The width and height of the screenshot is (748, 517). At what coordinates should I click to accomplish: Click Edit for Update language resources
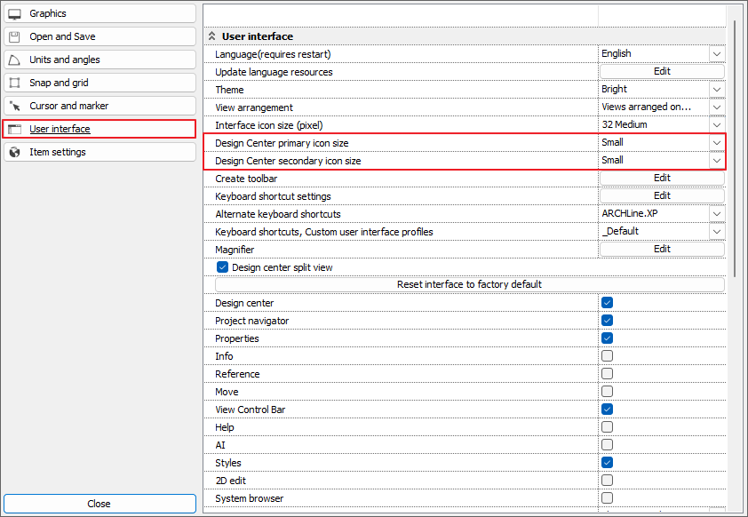click(662, 72)
